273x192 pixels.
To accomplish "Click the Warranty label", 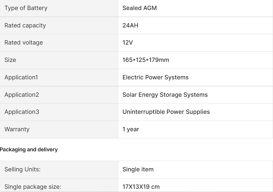I will (17, 129).
